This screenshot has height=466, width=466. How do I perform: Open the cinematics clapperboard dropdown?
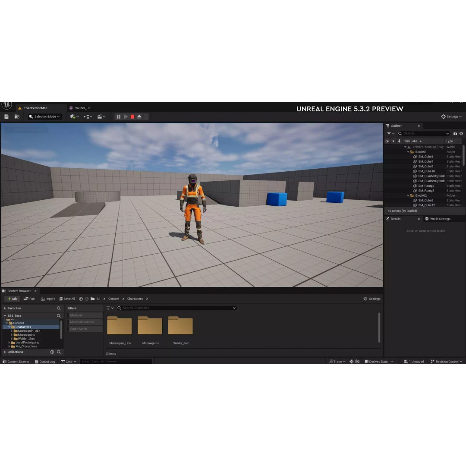[101, 117]
